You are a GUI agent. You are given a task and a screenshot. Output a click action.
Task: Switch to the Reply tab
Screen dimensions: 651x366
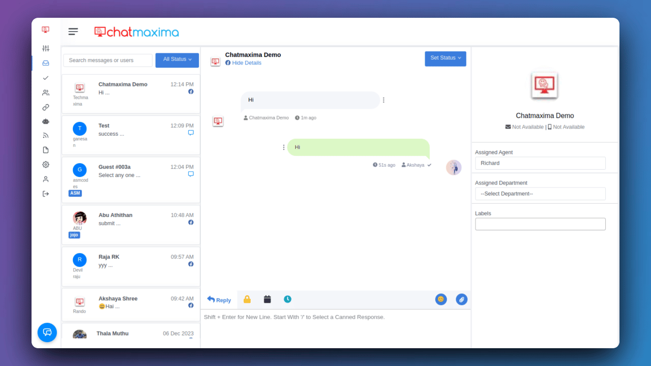click(x=219, y=300)
